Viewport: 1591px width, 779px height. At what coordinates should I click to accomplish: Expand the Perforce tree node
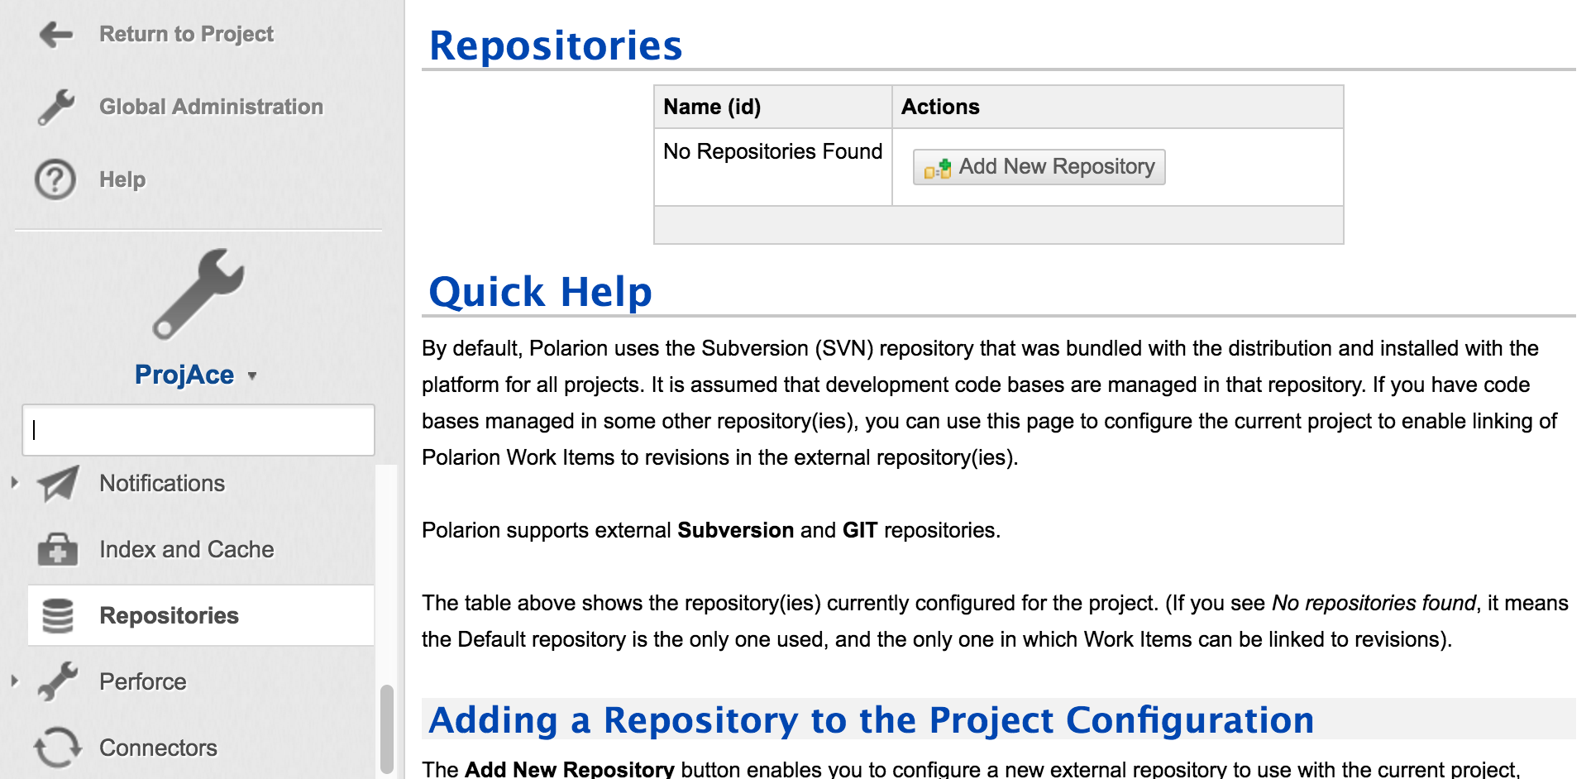click(x=14, y=681)
